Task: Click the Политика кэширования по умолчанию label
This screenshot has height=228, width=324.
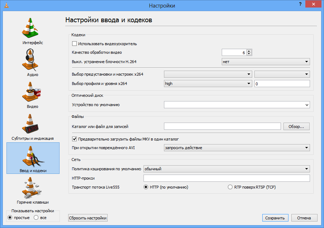Action: 107,169
